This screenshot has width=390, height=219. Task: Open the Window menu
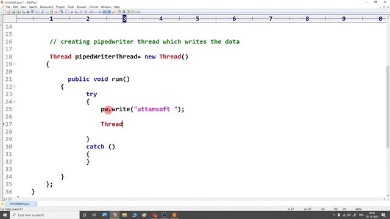point(106,7)
